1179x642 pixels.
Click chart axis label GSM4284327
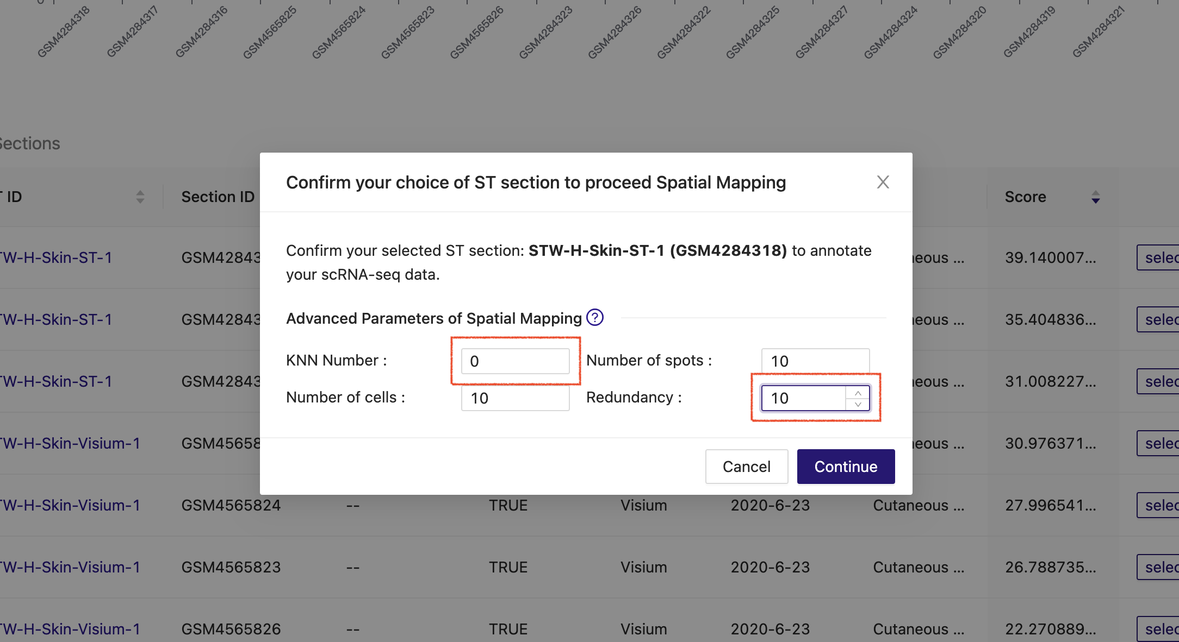[822, 32]
